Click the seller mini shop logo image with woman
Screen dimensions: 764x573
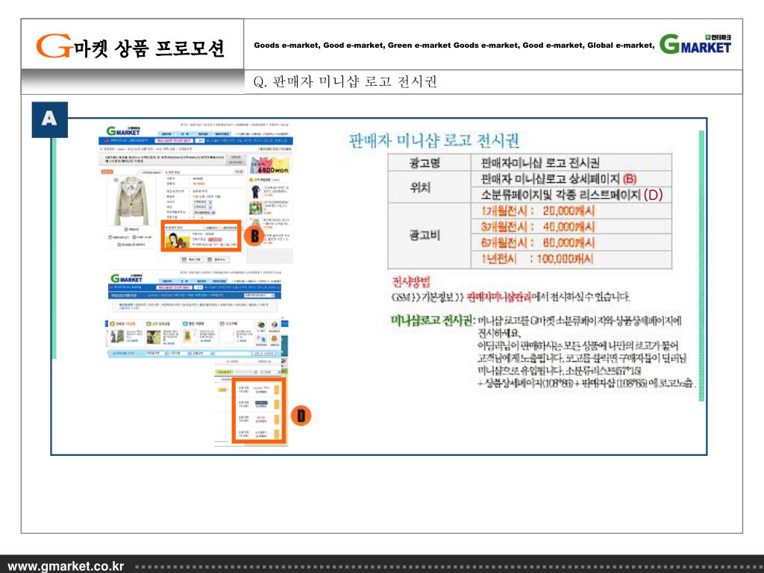click(178, 240)
